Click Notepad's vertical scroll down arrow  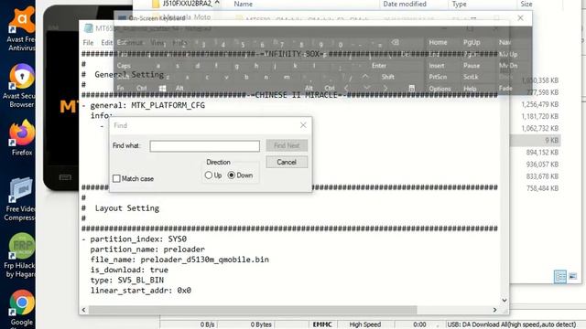(505, 301)
